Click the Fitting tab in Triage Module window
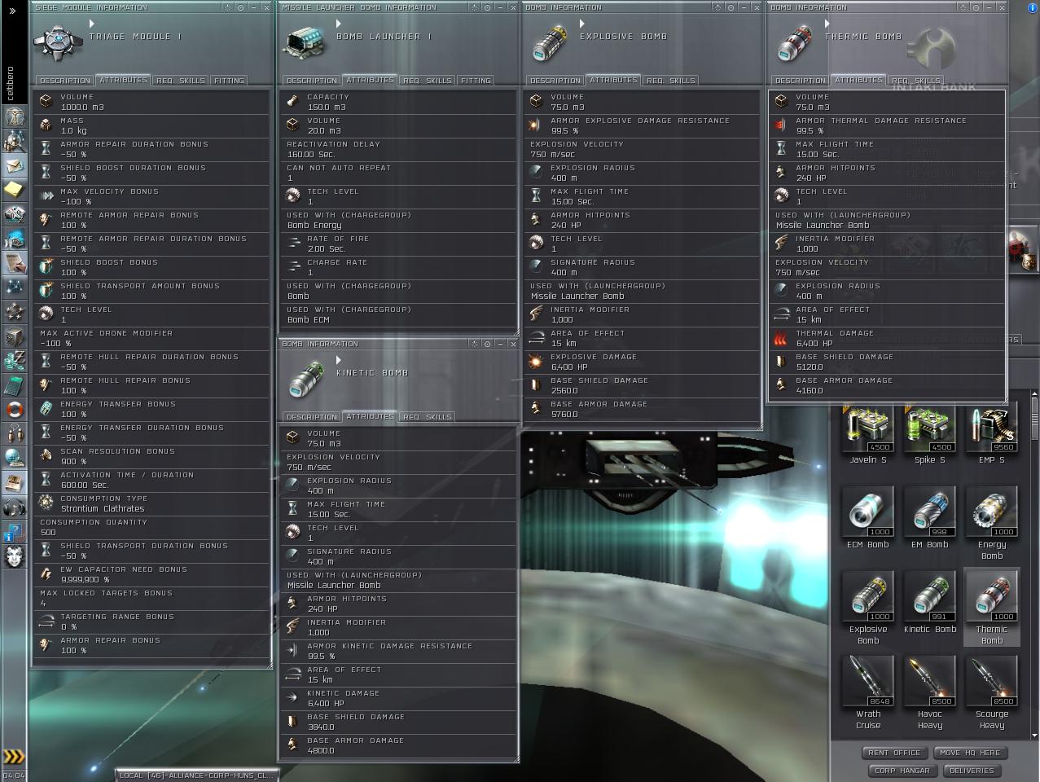Viewport: 1040px width, 782px height. tap(229, 81)
